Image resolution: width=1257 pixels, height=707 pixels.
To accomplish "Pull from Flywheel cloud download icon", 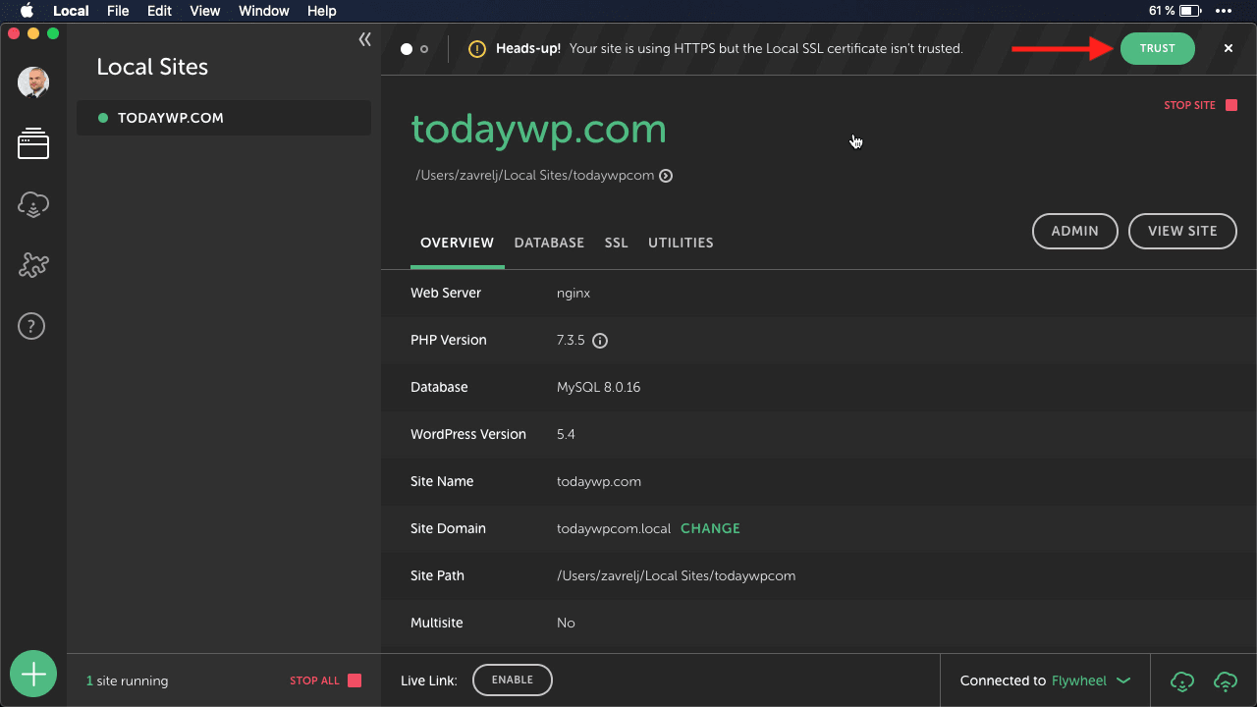I will click(x=1182, y=680).
